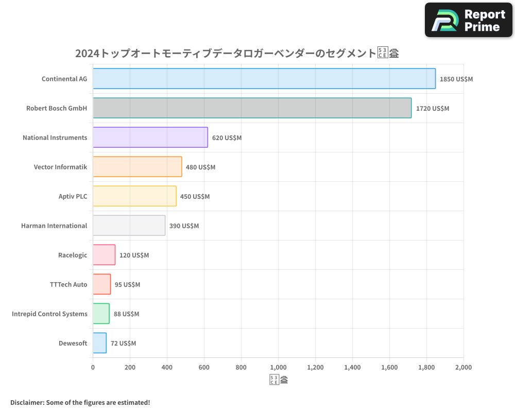Click the chart title text
This screenshot has height=412, width=515.
[237, 52]
